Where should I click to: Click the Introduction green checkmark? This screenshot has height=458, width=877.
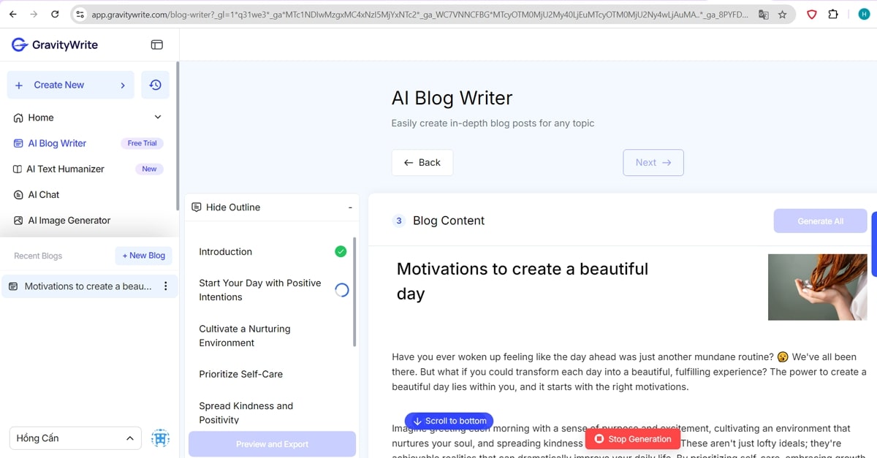341,251
